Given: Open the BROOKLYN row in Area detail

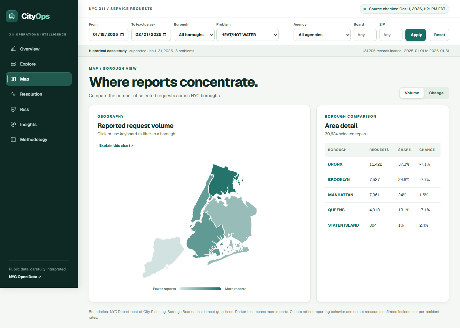Looking at the screenshot, I should coord(382,180).
